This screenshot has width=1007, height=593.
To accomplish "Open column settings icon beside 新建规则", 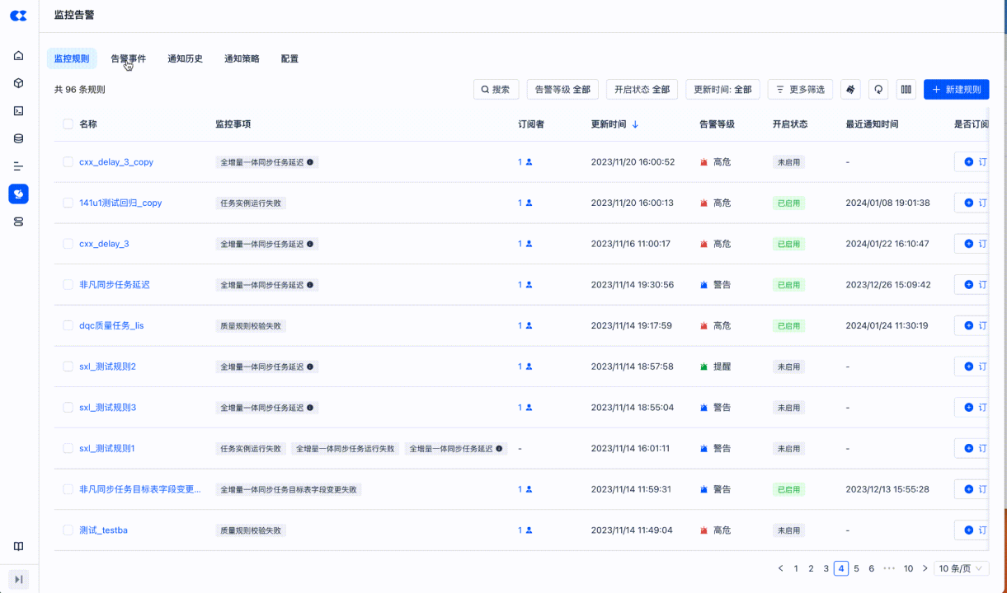I will click(906, 90).
